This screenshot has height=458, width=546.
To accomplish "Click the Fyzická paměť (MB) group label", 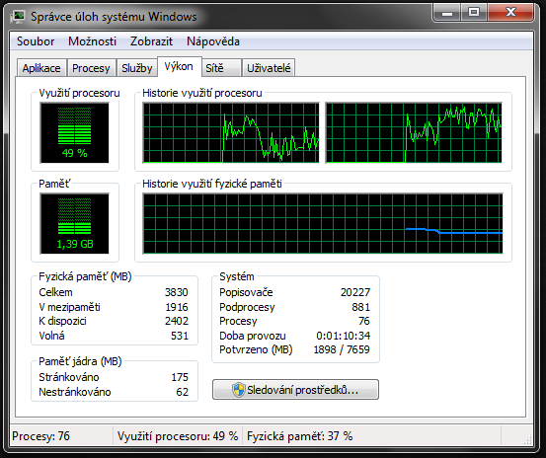I will pos(85,276).
